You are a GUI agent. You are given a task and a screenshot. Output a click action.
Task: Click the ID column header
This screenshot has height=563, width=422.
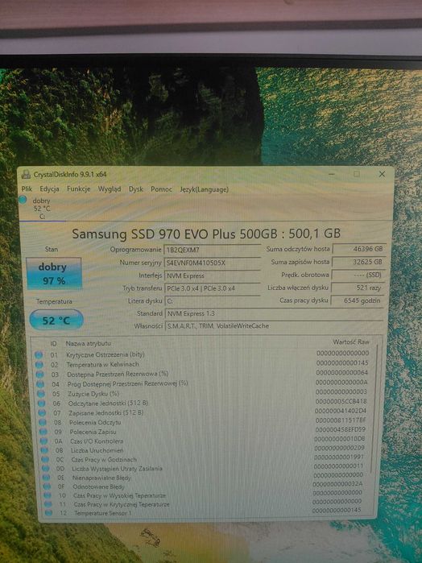[x=53, y=344]
